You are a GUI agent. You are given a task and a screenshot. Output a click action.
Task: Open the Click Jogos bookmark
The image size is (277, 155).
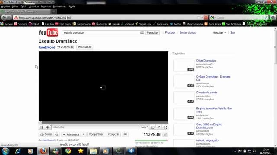(x=63, y=24)
